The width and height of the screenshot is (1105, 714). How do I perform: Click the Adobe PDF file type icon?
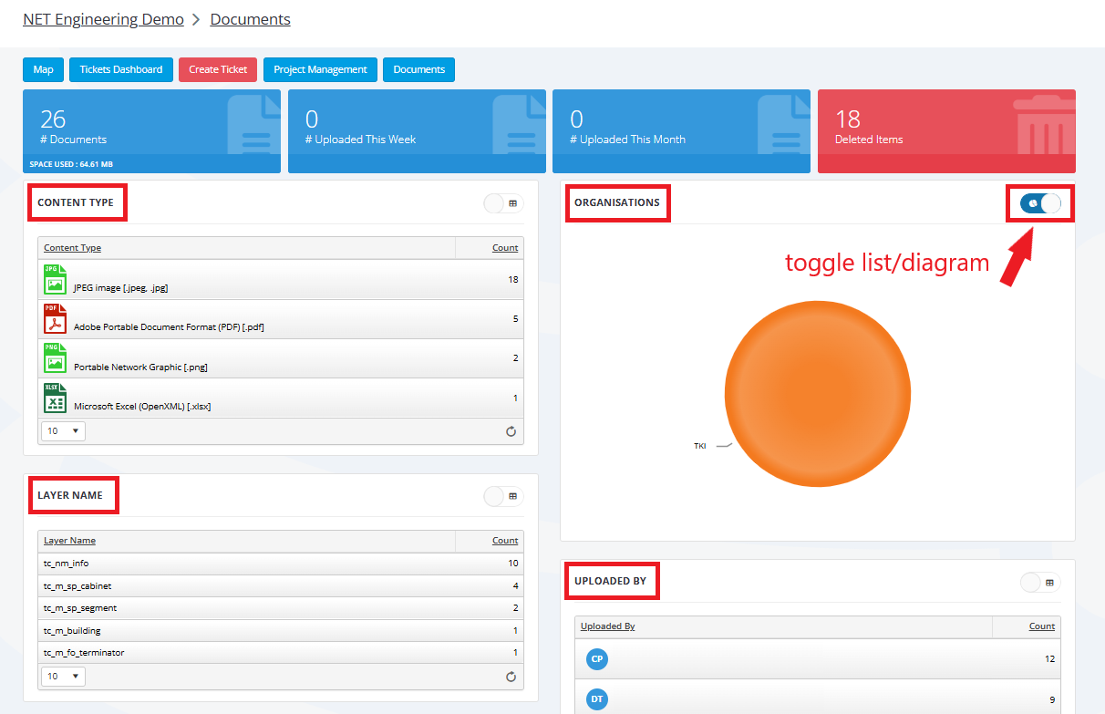(55, 319)
